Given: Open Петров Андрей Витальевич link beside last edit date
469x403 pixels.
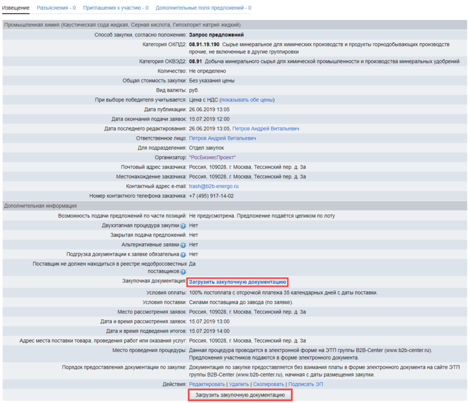Looking at the screenshot, I should (x=266, y=129).
